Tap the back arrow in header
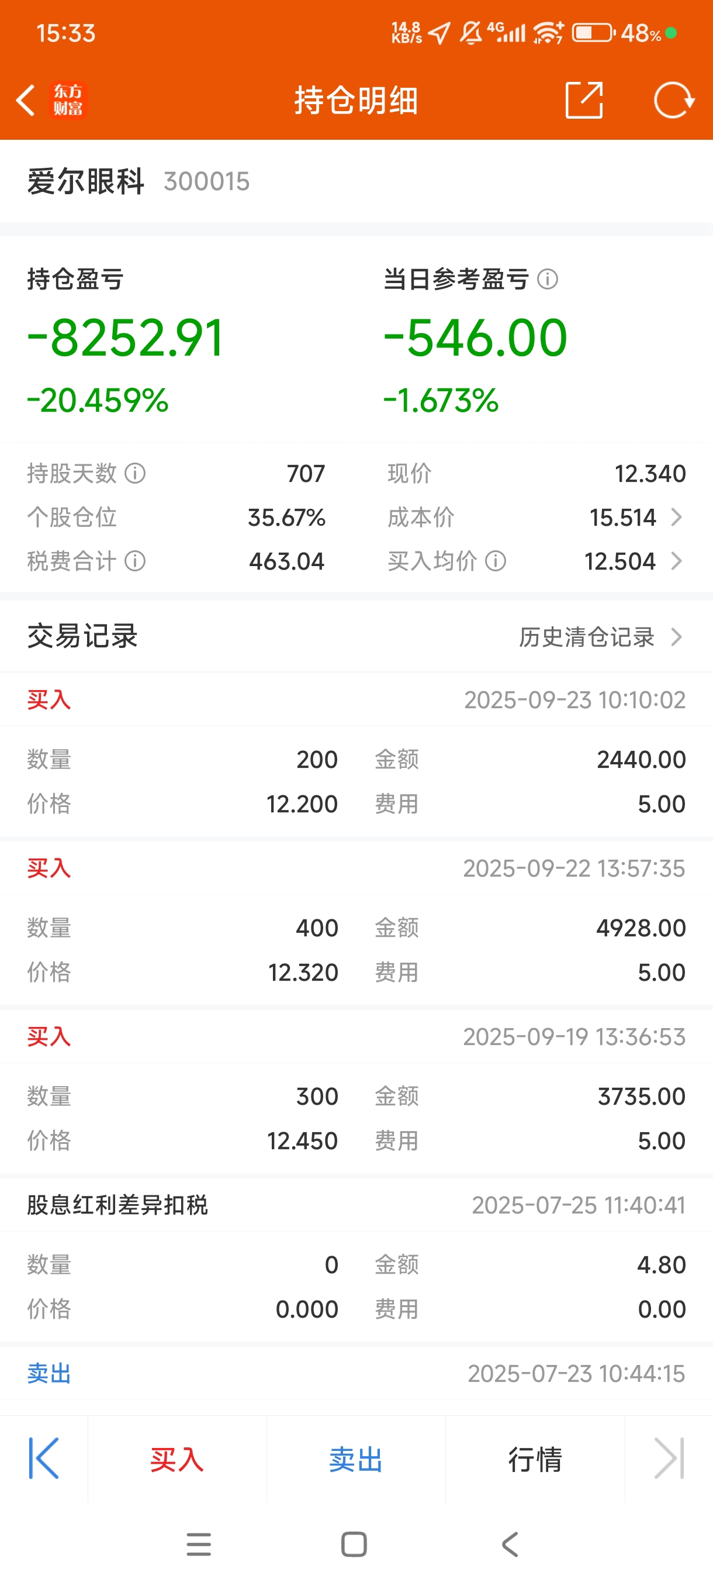 pos(26,101)
